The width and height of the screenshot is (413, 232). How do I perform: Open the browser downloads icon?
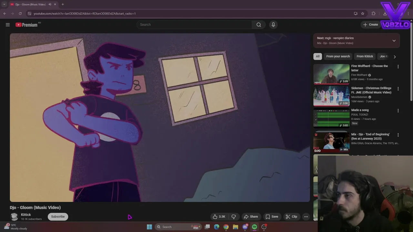[x=385, y=14]
